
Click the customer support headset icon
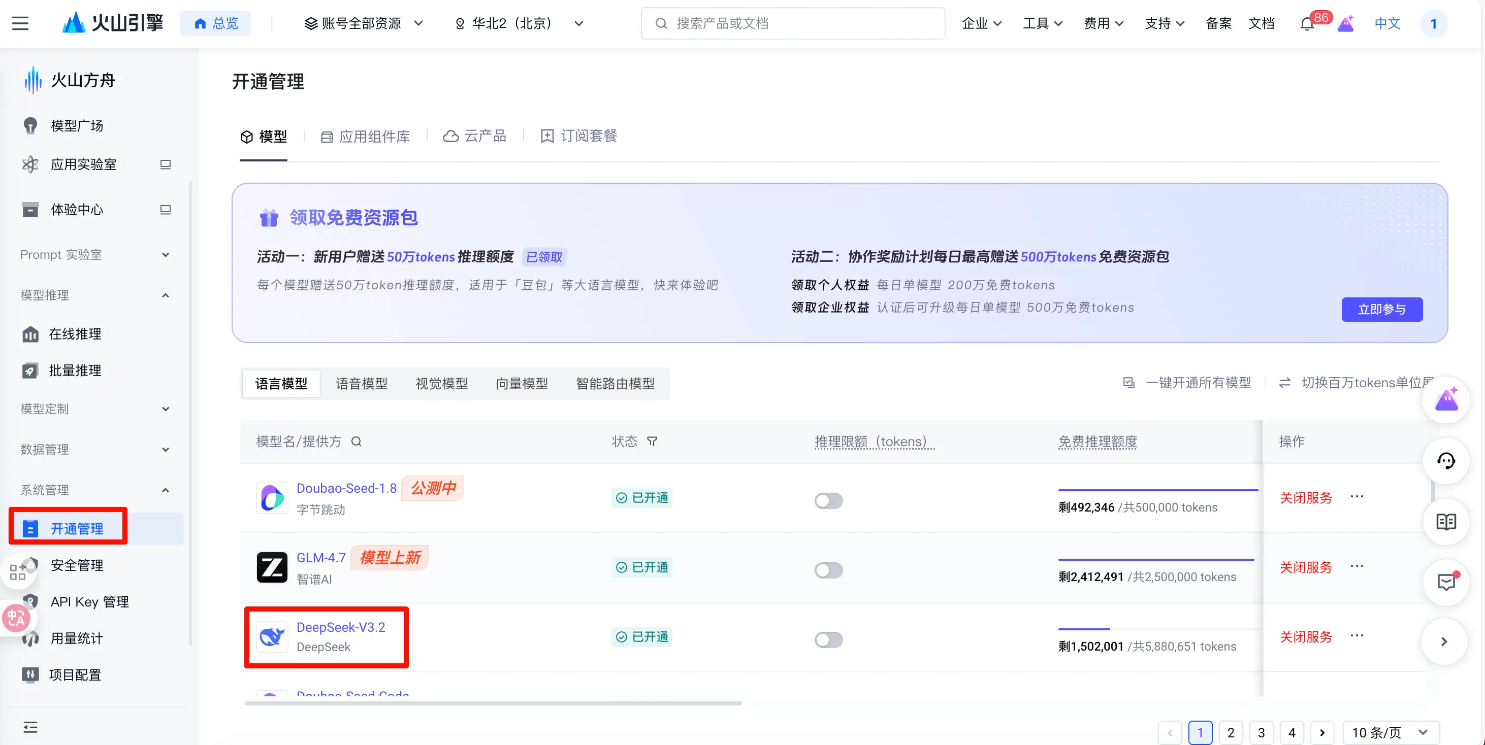(1446, 461)
